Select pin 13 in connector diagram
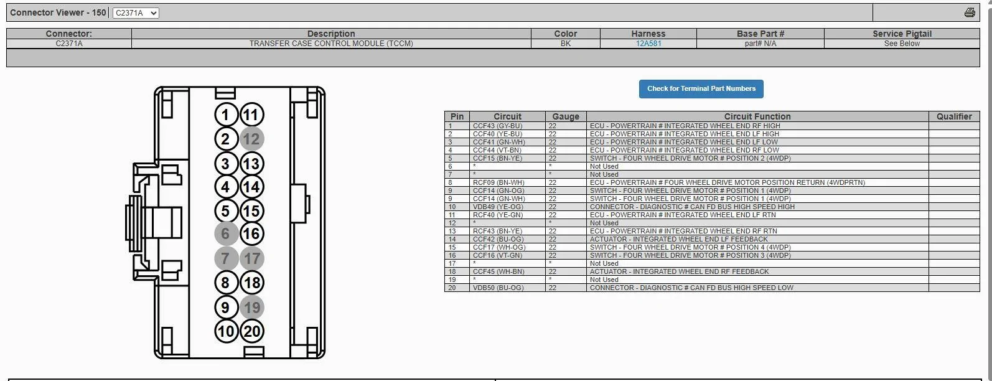992x381 pixels. pos(251,164)
